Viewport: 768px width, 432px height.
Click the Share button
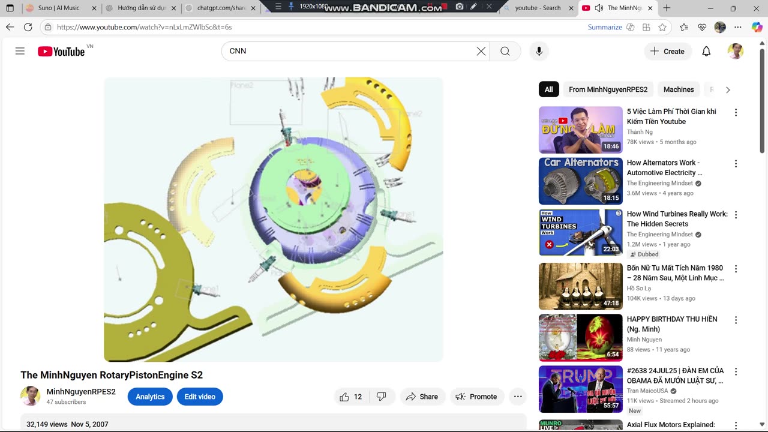coord(422,397)
